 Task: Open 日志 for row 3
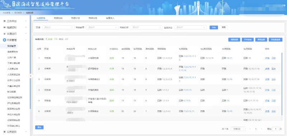click(273, 79)
